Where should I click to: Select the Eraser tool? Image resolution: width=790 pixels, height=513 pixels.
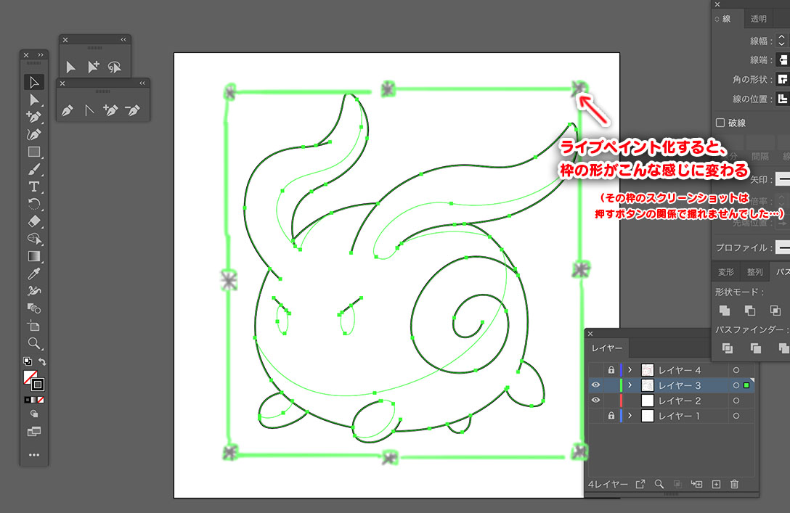(x=33, y=221)
